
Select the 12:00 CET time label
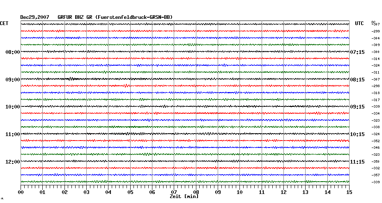click(13, 162)
